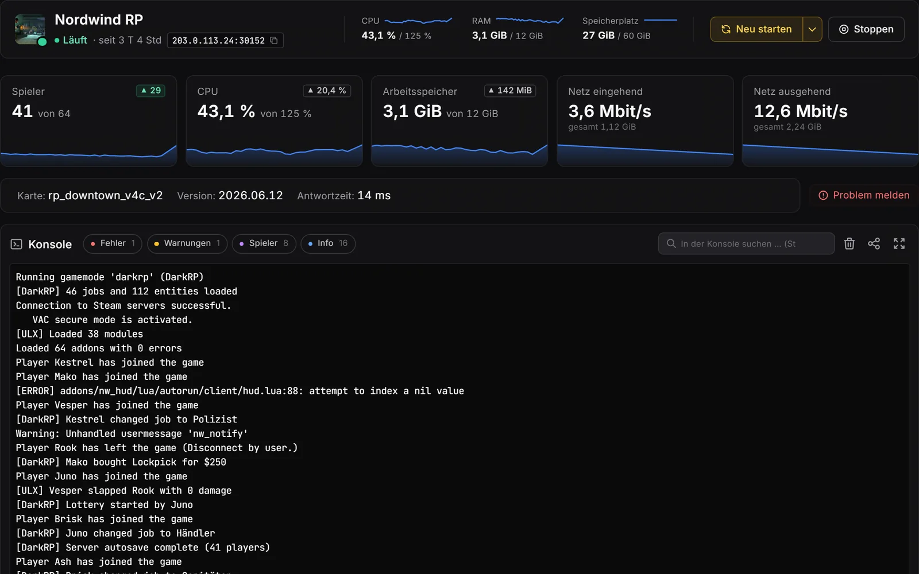Click the header CPU sparkline
919x574 pixels.
pos(419,21)
